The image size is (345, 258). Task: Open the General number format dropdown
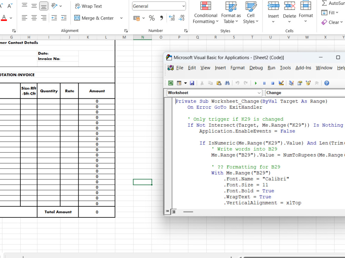point(184,6)
